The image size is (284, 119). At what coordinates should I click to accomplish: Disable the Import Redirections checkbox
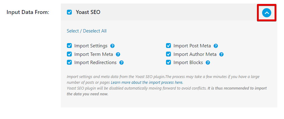tap(69, 63)
